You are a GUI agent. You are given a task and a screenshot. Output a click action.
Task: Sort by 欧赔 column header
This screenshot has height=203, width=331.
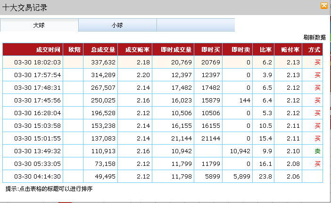pos(74,49)
